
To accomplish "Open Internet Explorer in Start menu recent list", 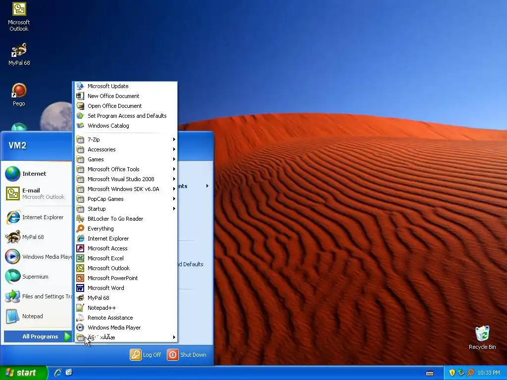I will point(38,217).
